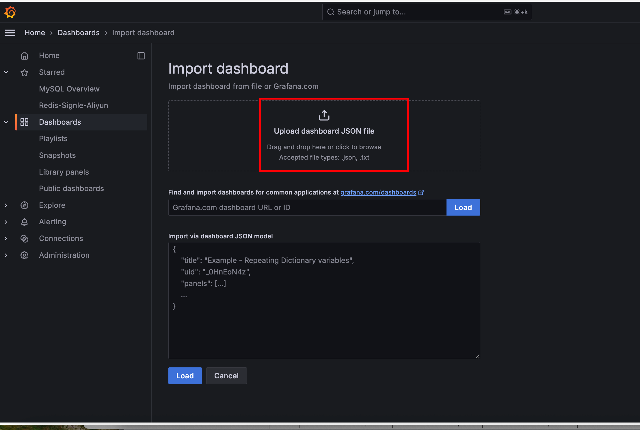The image size is (640, 430).
Task: Click the Grafana logo icon
Action: [10, 12]
